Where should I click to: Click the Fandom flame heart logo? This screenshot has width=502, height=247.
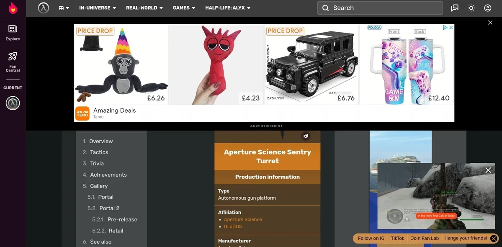click(13, 8)
